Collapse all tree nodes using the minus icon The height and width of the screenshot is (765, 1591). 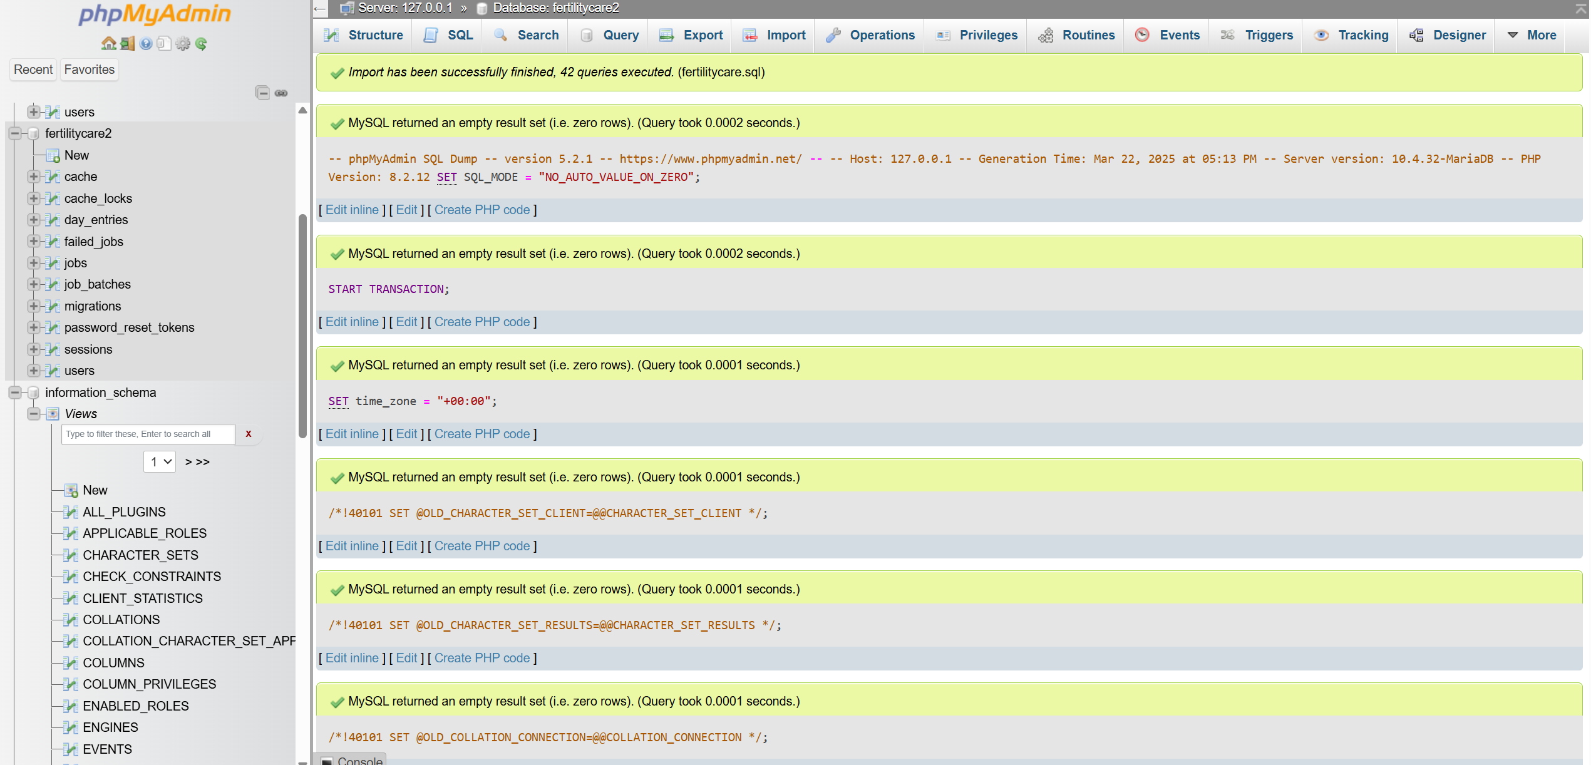(x=263, y=92)
